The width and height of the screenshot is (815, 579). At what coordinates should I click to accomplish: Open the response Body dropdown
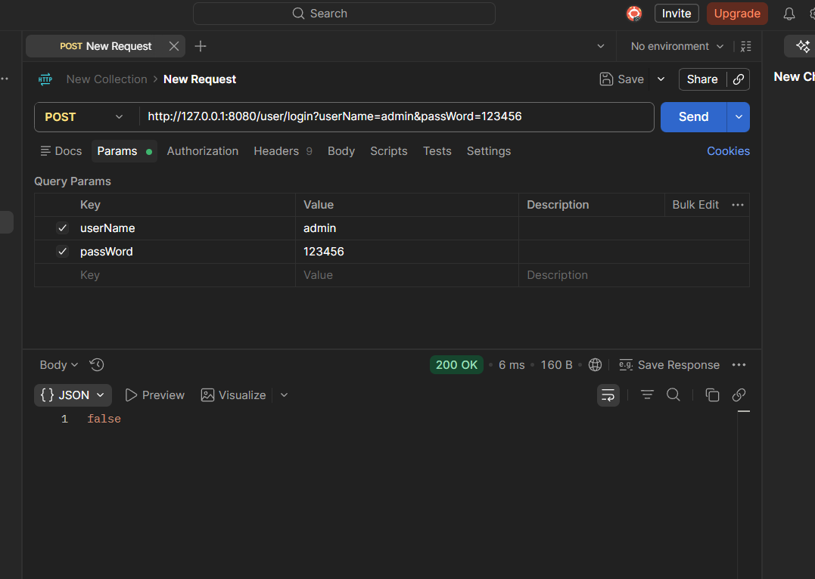[59, 365]
